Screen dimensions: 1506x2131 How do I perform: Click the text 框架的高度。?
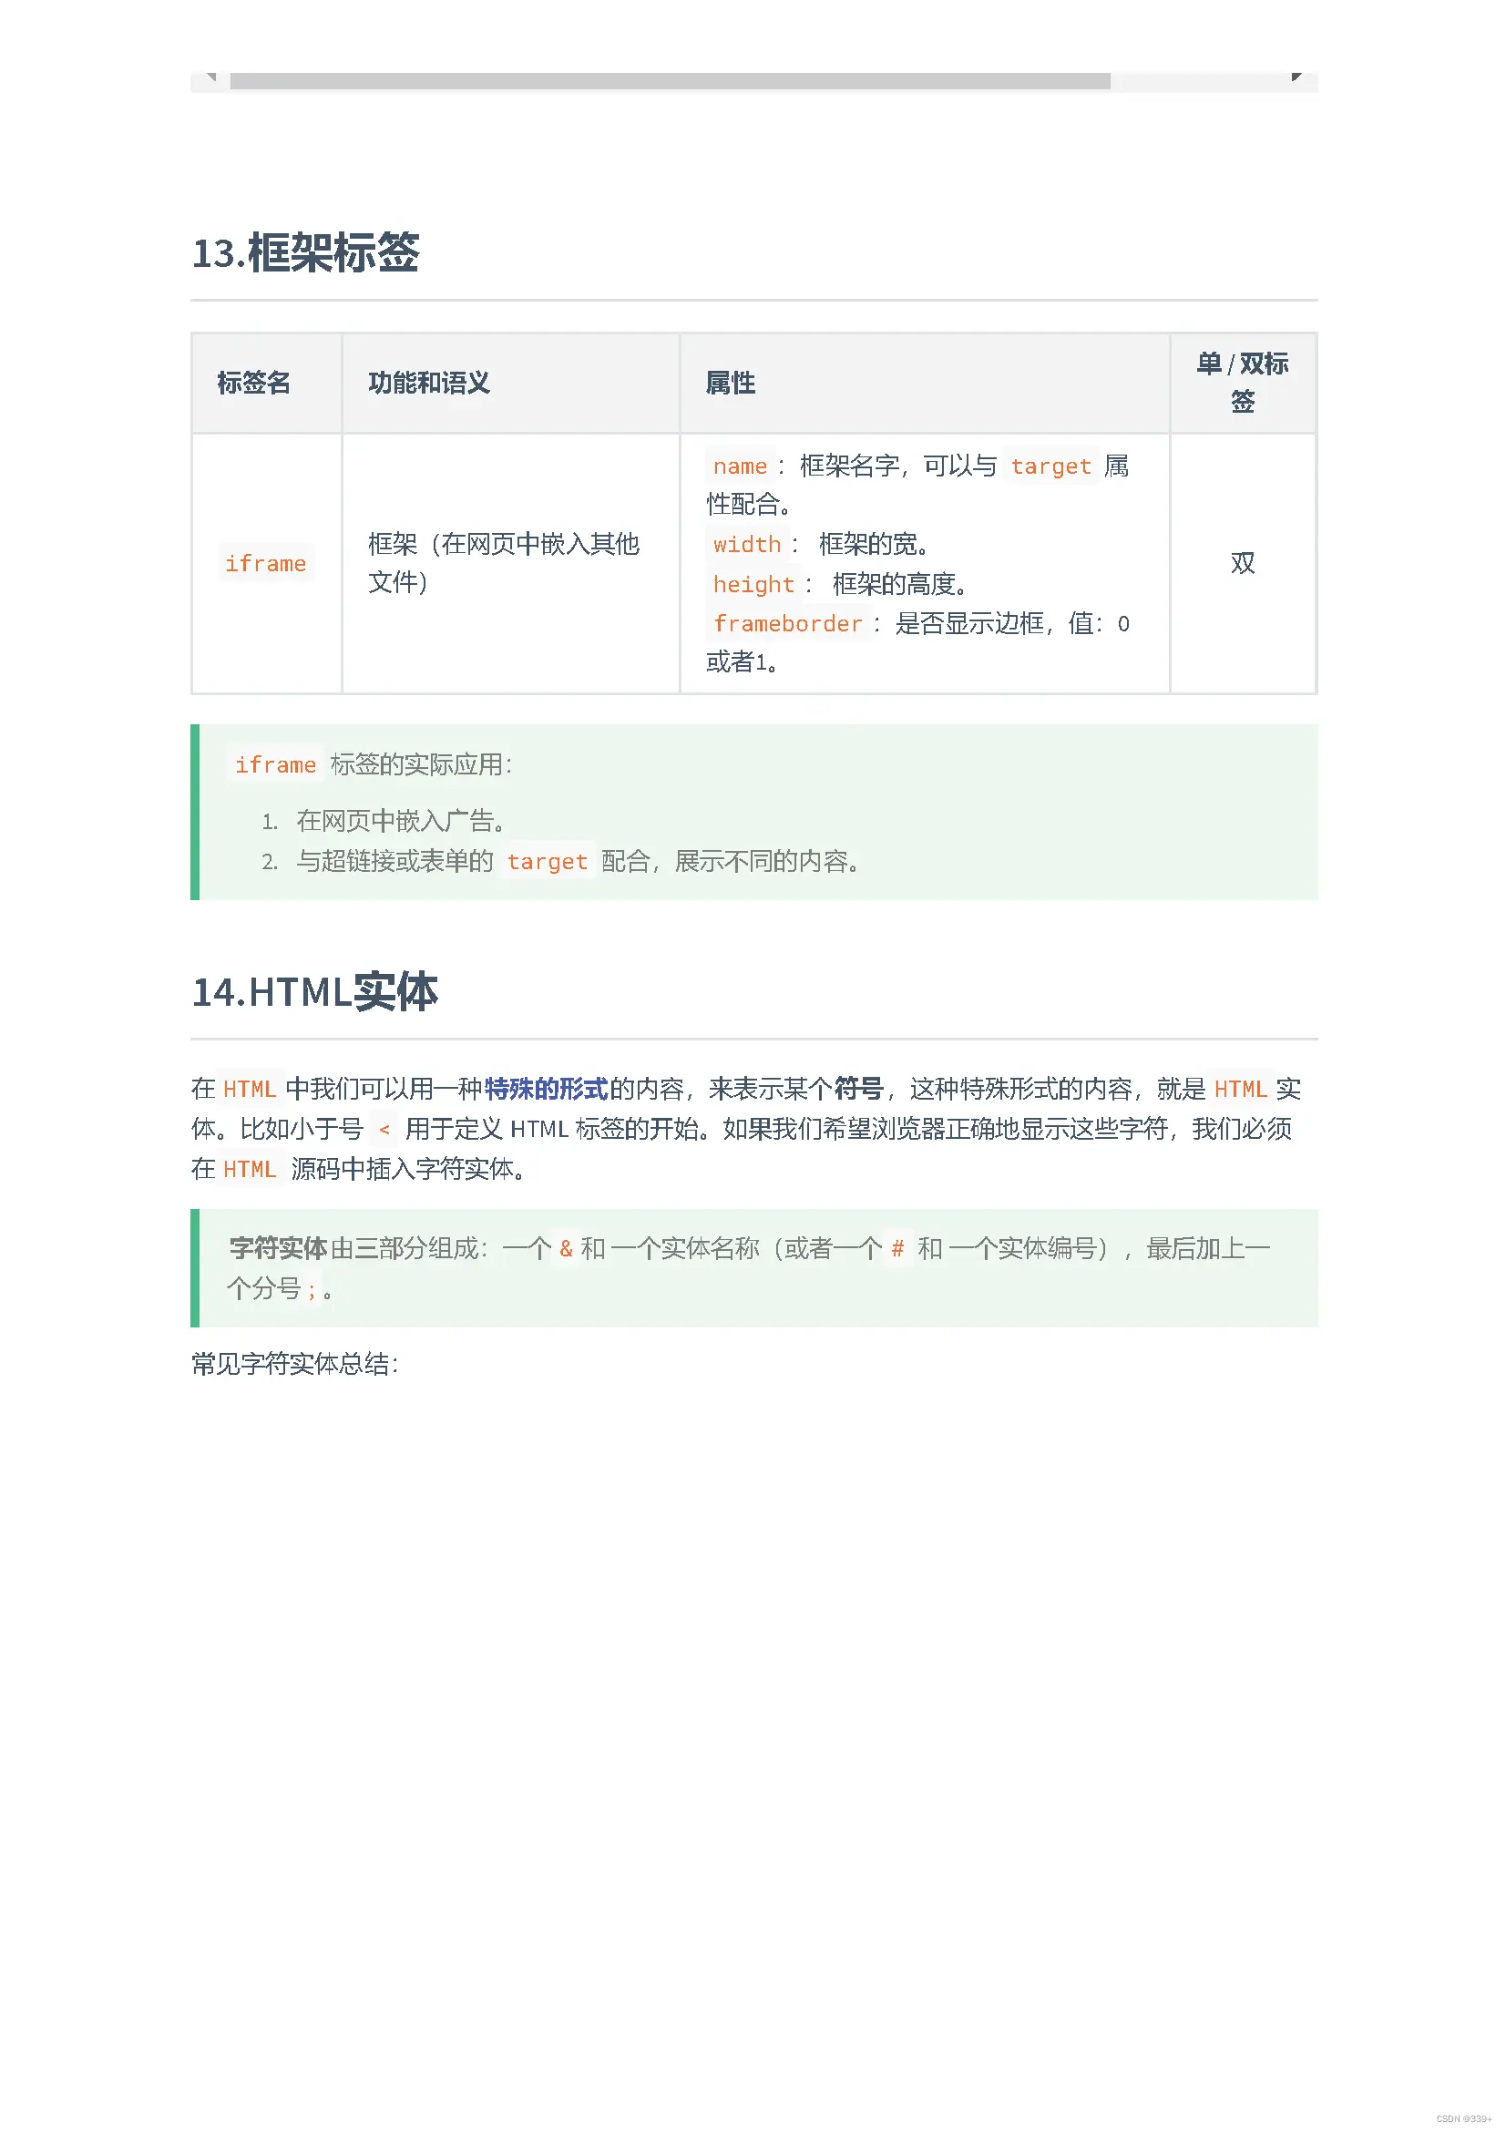click(900, 584)
